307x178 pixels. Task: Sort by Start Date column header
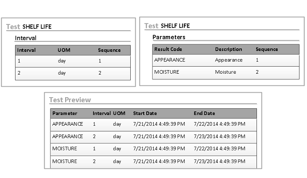145,113
